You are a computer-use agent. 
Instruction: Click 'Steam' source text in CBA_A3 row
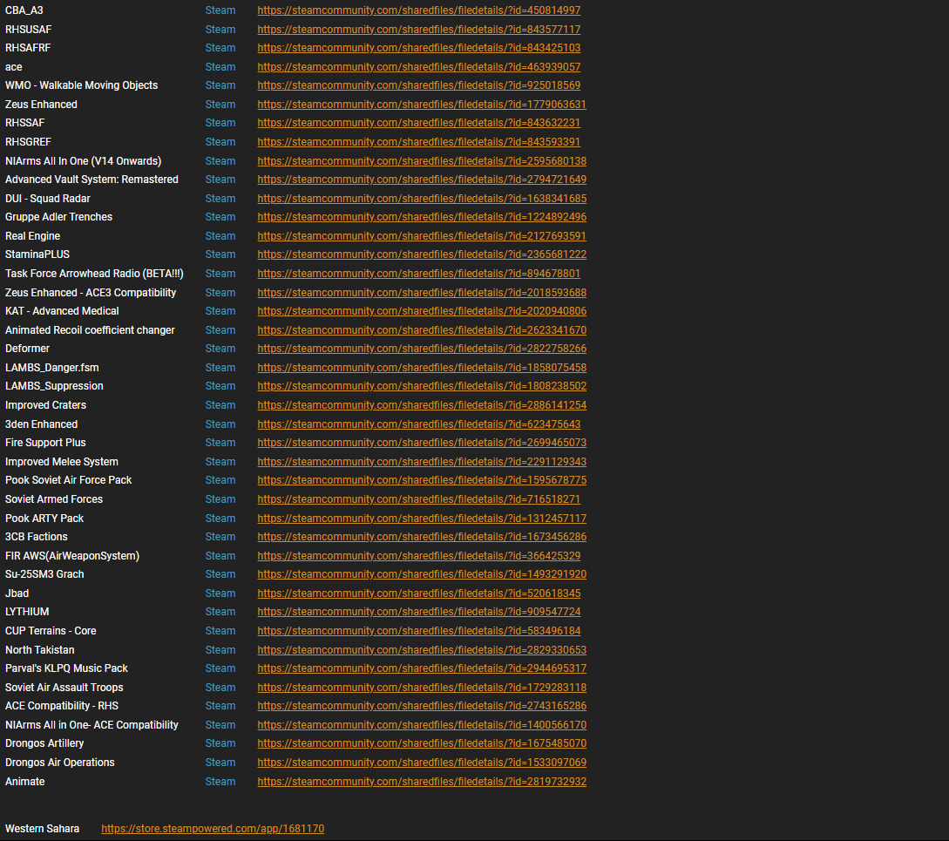[x=220, y=10]
